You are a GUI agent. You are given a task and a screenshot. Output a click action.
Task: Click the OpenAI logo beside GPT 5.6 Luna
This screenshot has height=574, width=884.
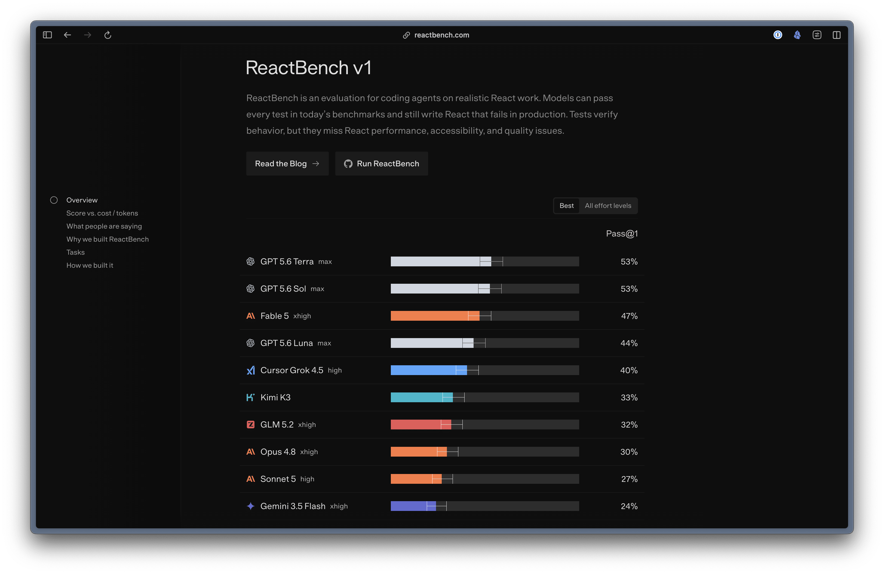251,343
